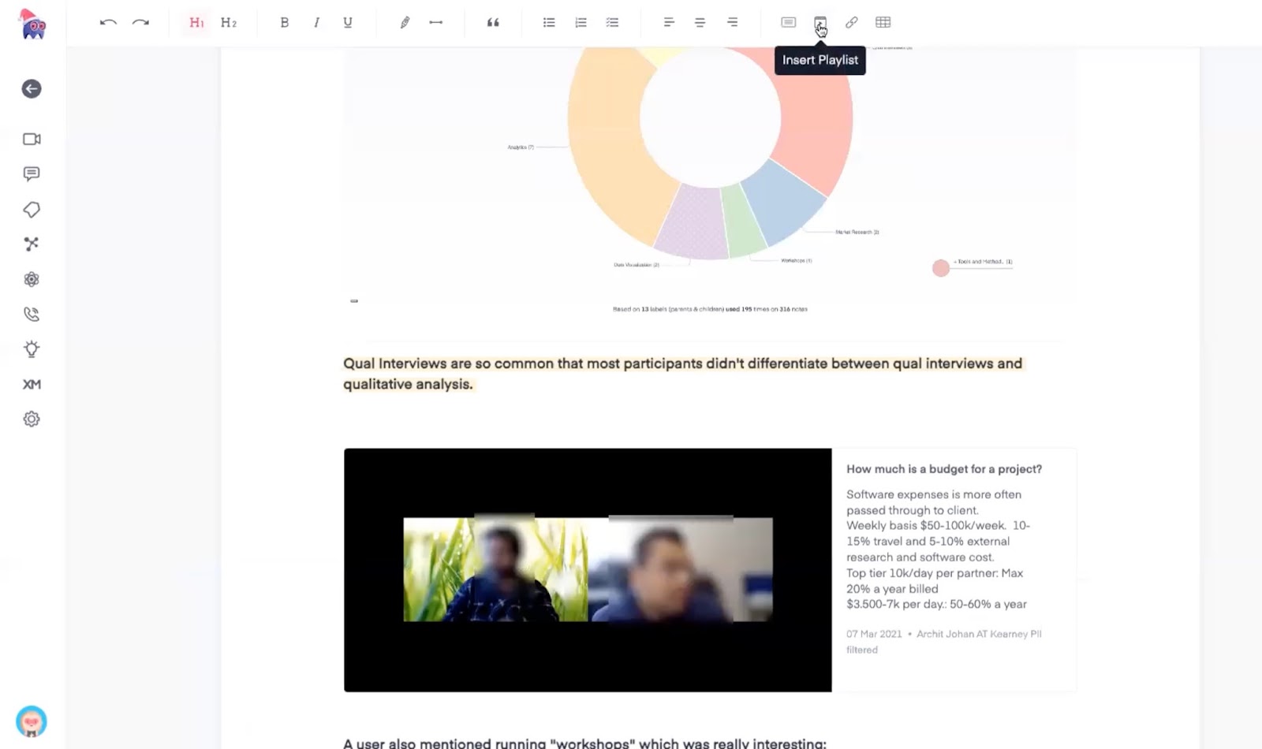Click the app logo in top-left corner

[32, 24]
